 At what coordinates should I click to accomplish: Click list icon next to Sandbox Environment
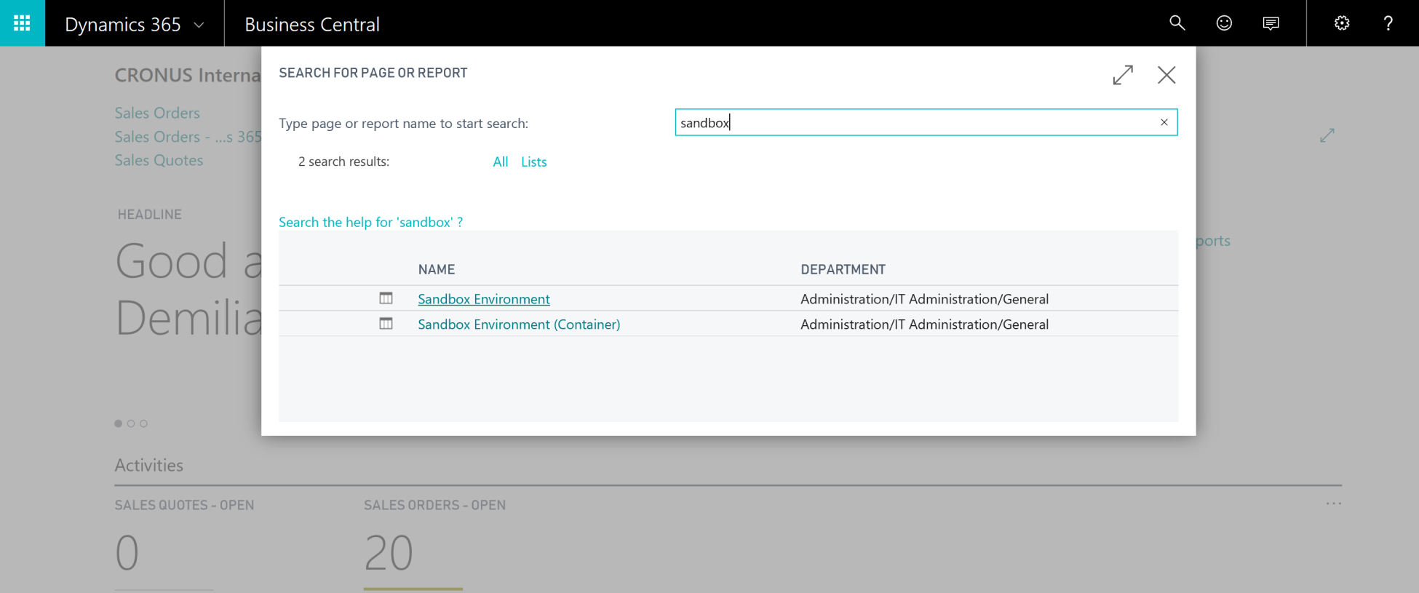(x=386, y=298)
